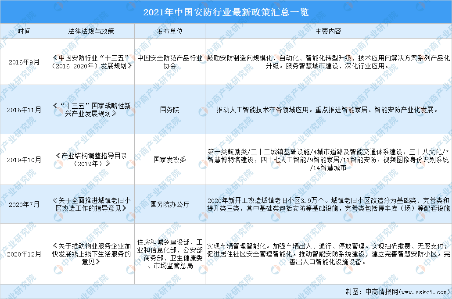
Task: Click the credit '制图：中商情报网(www.askci.com)'
Action: click(398, 292)
